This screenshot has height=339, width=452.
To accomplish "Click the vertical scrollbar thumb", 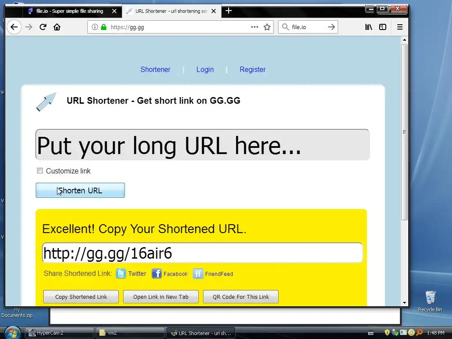I will click(404, 132).
